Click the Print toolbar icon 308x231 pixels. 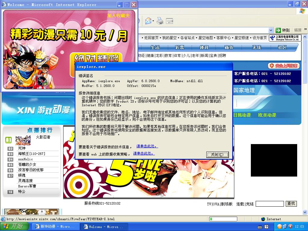tap(160, 21)
